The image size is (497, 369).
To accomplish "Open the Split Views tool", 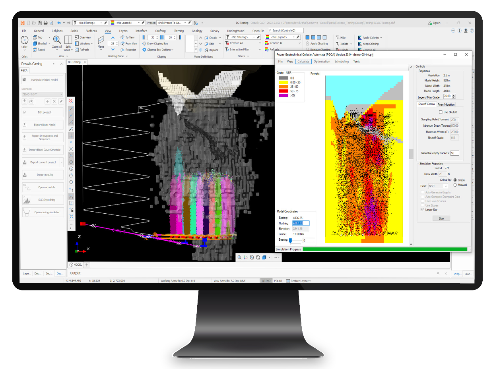I will [68, 43].
